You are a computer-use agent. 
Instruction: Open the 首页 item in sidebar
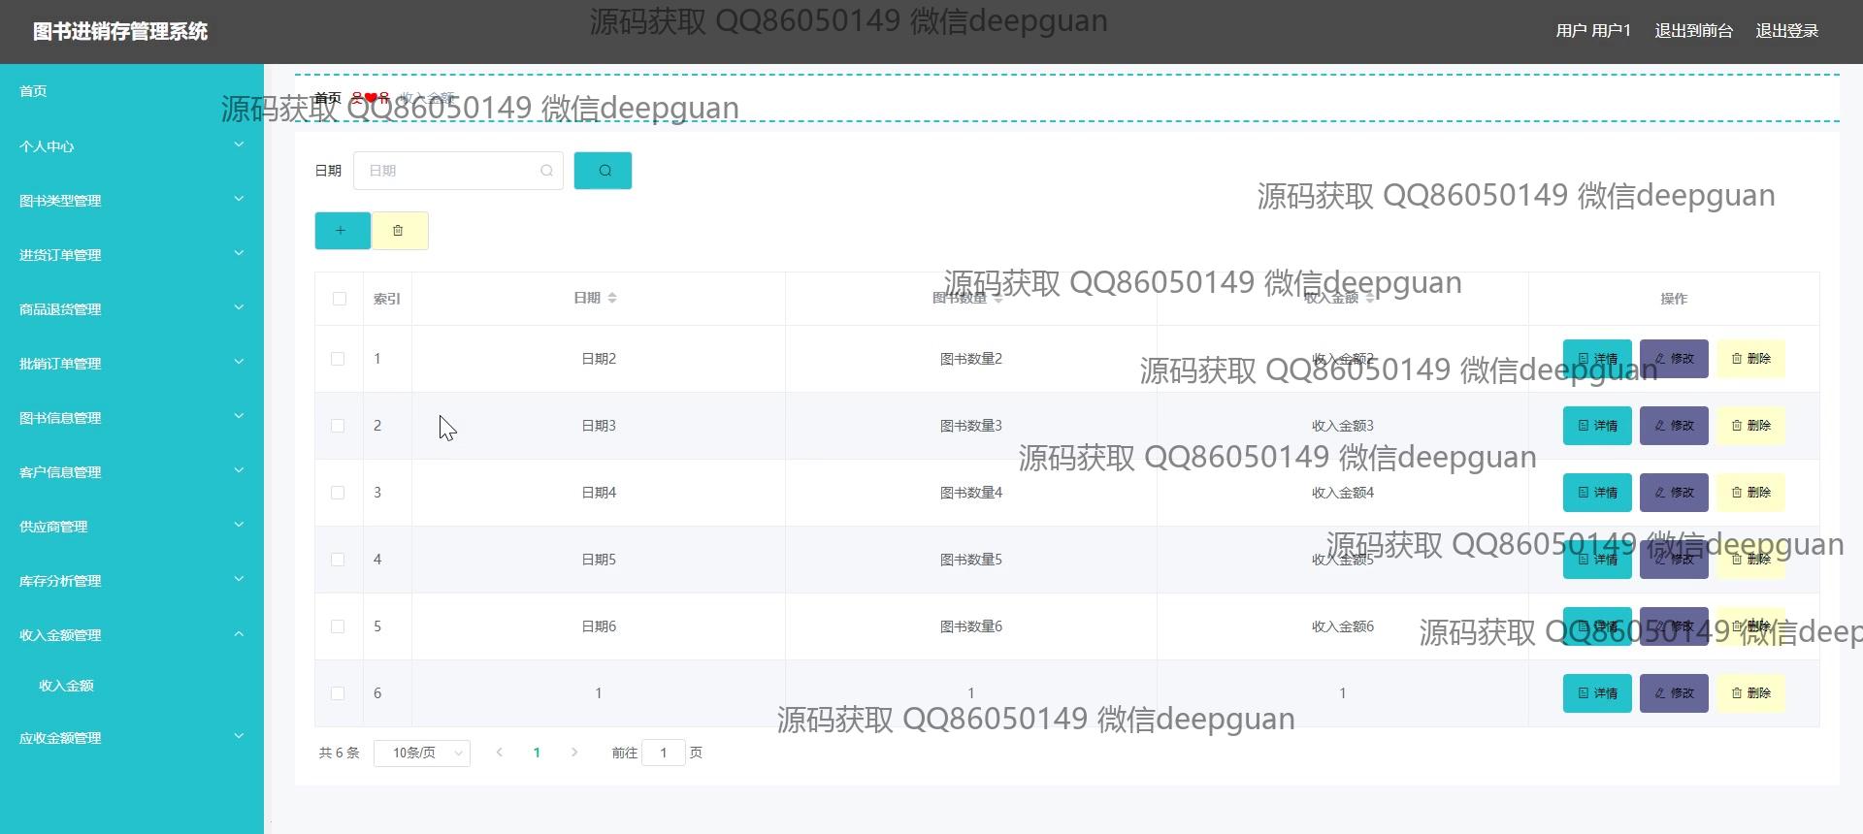point(34,91)
